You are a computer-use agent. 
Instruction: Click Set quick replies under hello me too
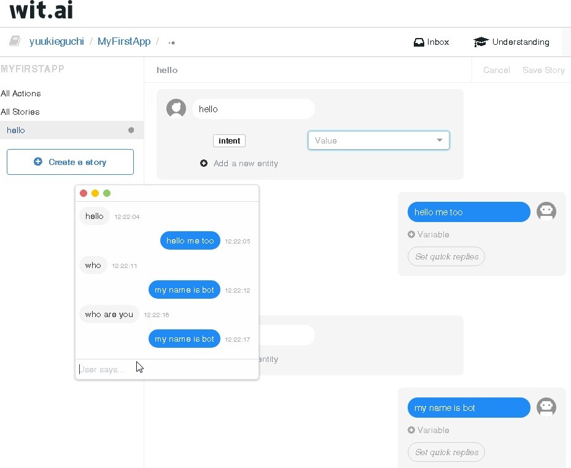(446, 256)
